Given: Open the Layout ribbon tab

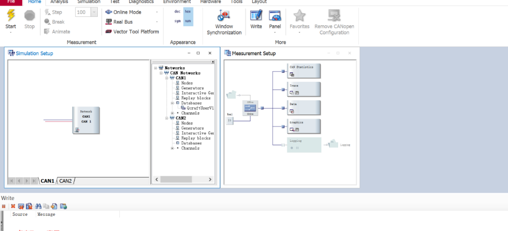Looking at the screenshot, I should click(x=259, y=2).
